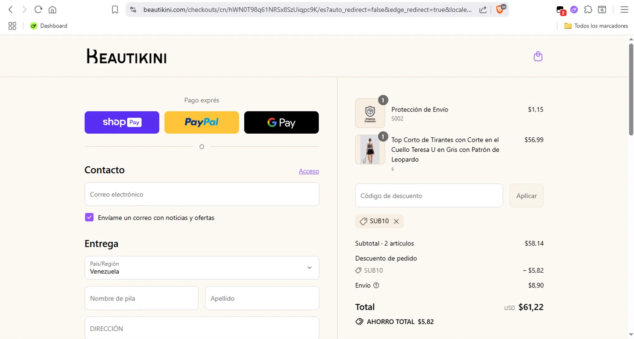Focus the Nombre de pila field
Viewport: 634px width, 339px height.
(141, 298)
